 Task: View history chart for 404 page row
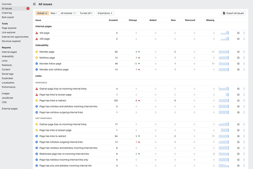point(224,33)
